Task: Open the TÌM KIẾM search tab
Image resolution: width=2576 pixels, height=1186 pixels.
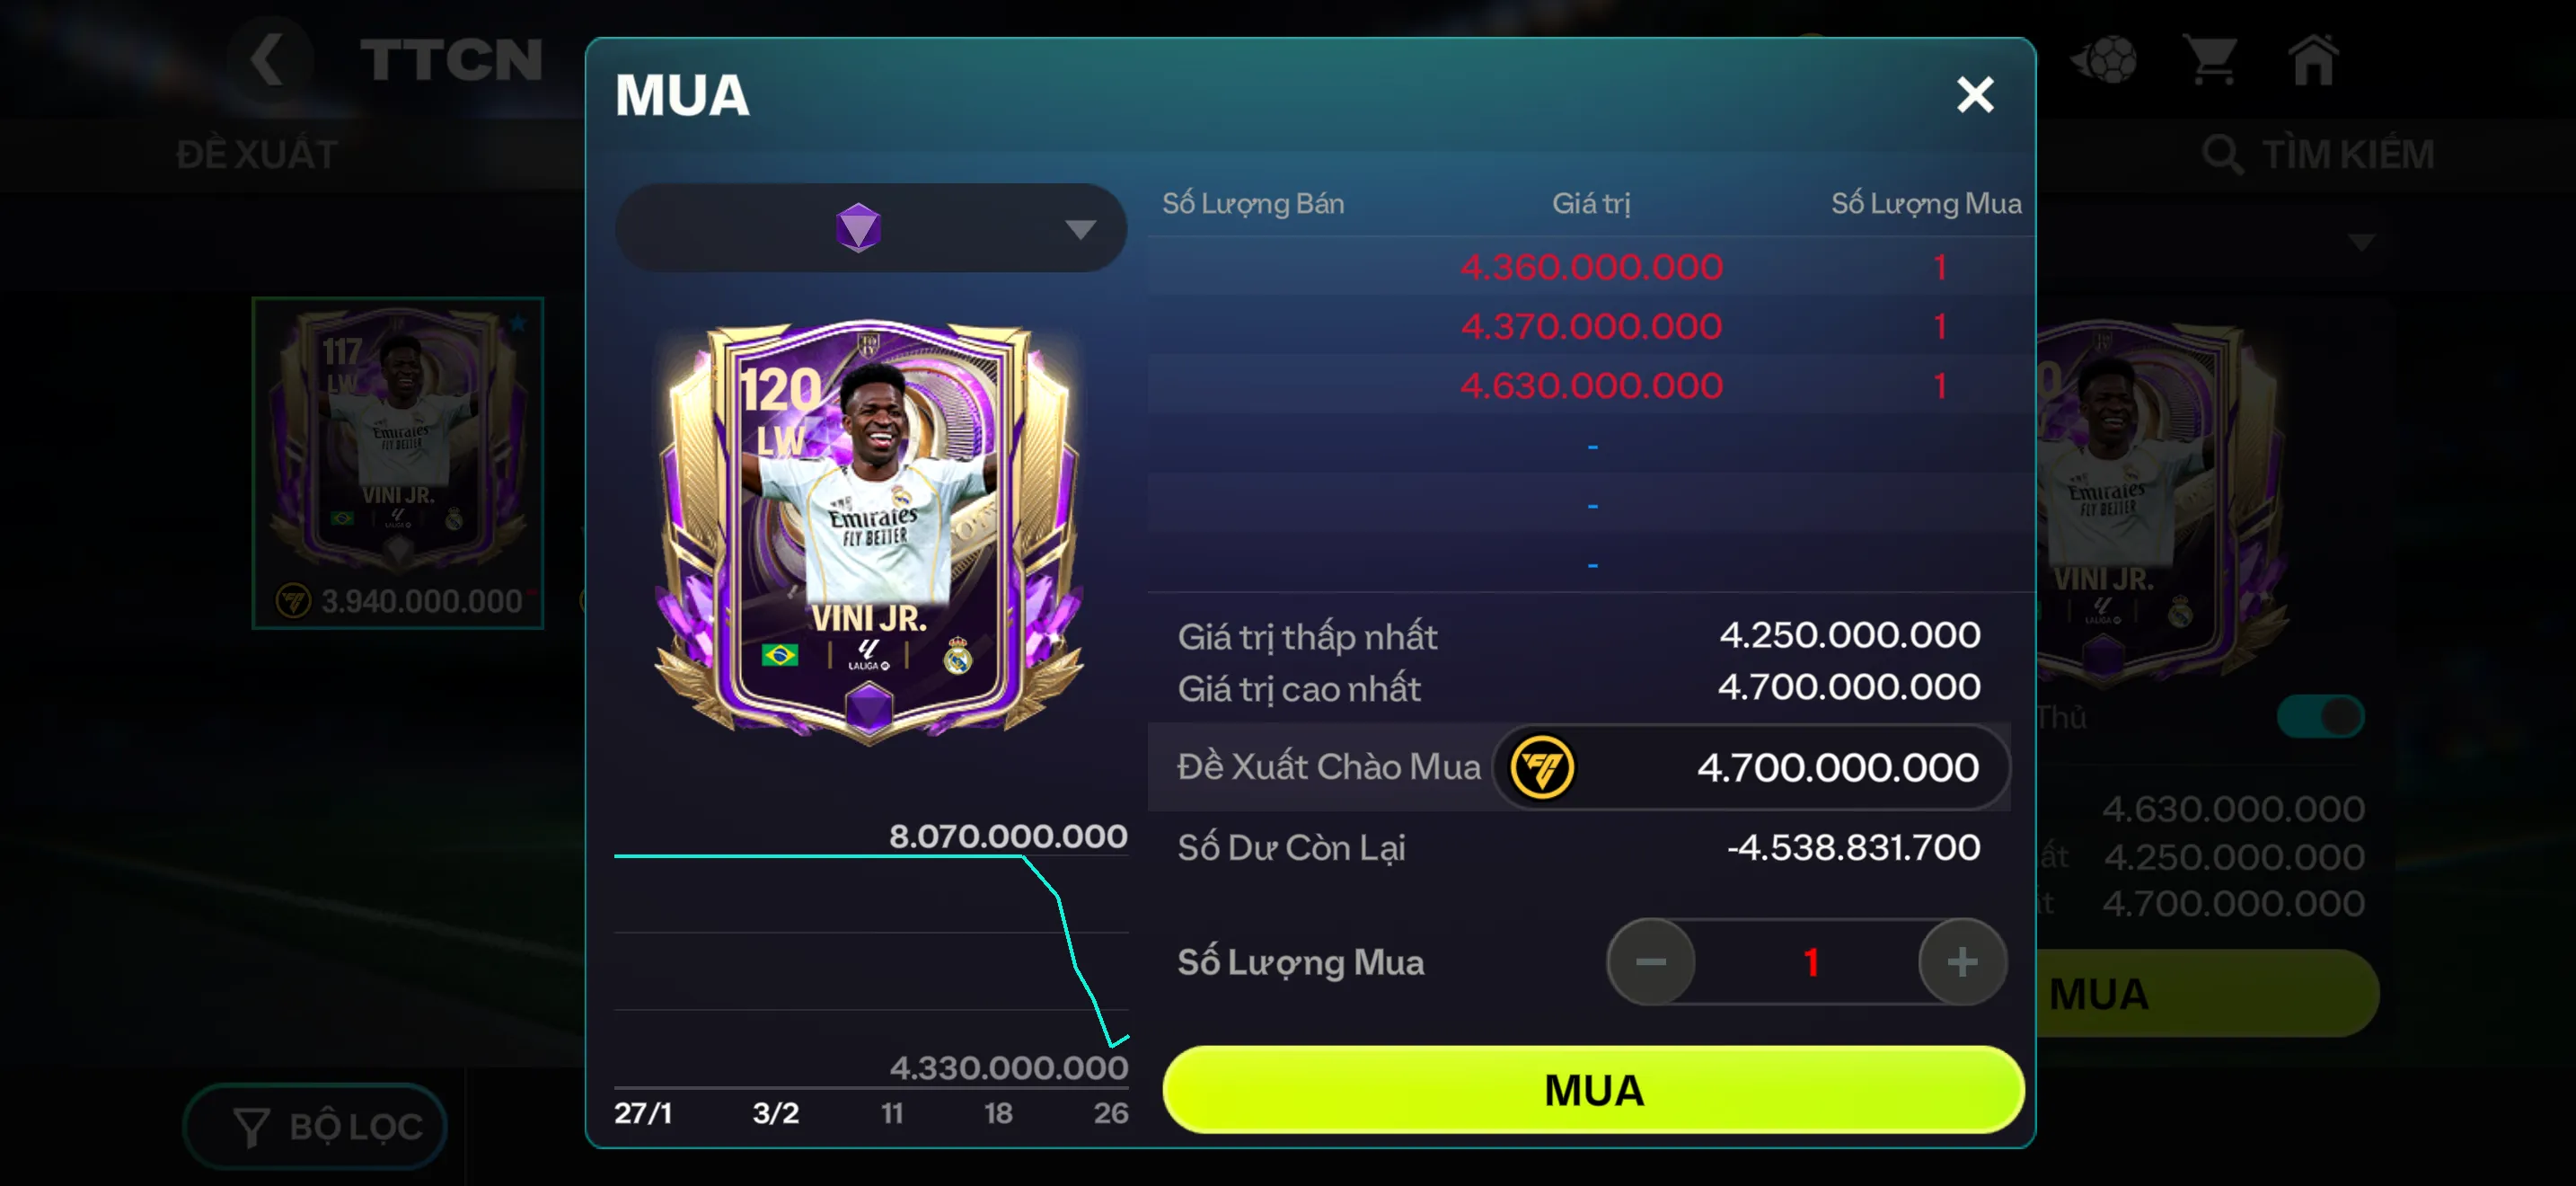Action: pyautogui.click(x=2318, y=155)
